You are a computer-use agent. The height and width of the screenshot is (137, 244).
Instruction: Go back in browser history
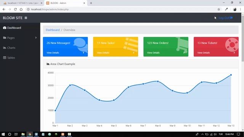[x=4, y=9]
